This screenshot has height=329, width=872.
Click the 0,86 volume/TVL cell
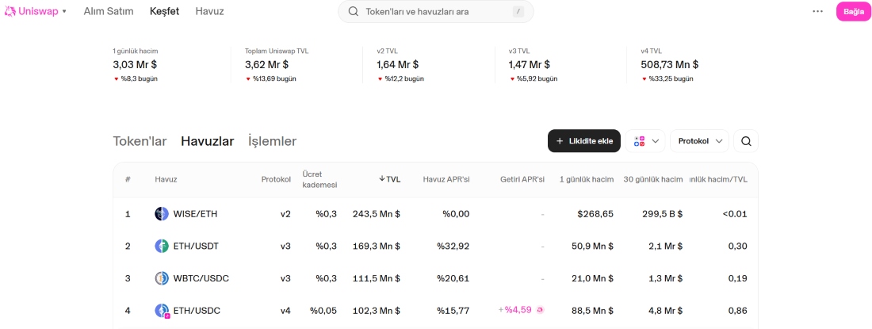737,311
